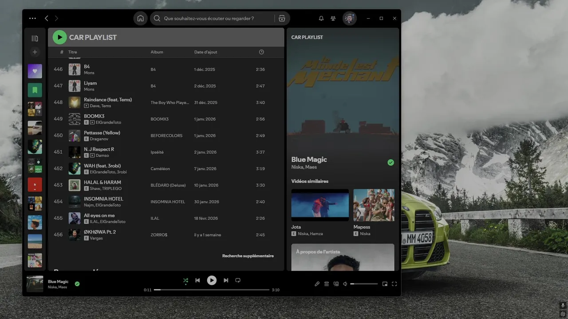Open the user profile avatar menu

coord(350,18)
